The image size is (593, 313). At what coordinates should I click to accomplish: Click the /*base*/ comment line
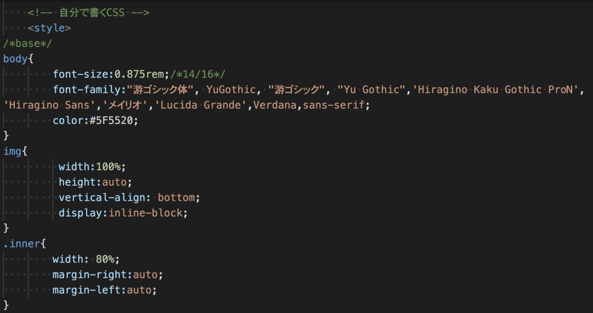coord(28,43)
